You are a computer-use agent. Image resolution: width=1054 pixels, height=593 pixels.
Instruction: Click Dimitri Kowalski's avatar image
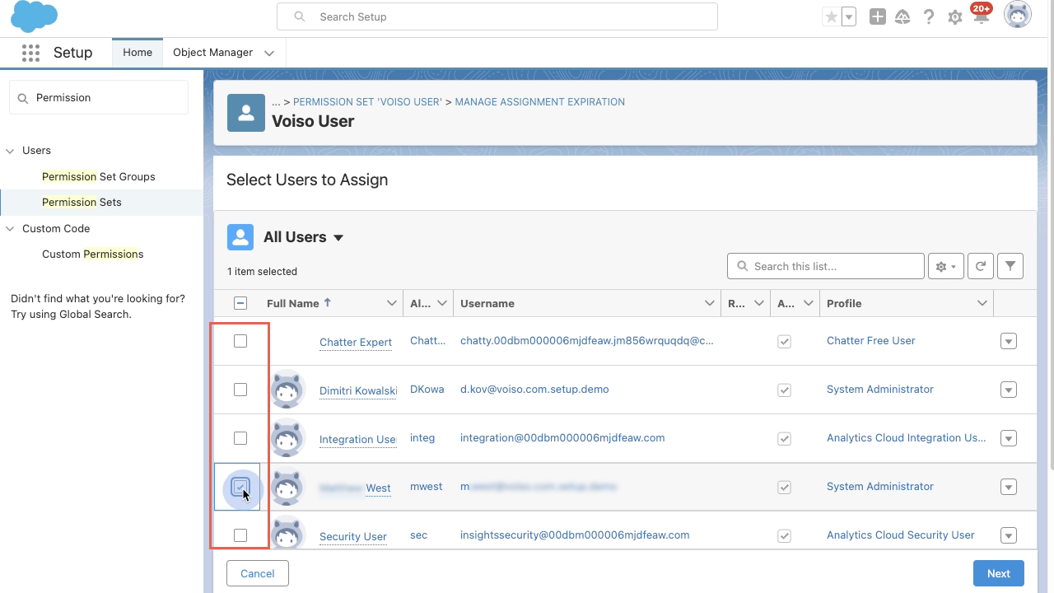[287, 390]
